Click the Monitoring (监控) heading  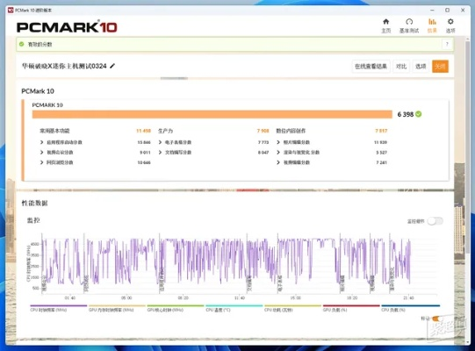point(33,220)
